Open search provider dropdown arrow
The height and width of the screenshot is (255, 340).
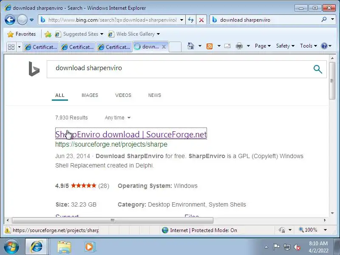coord(332,20)
